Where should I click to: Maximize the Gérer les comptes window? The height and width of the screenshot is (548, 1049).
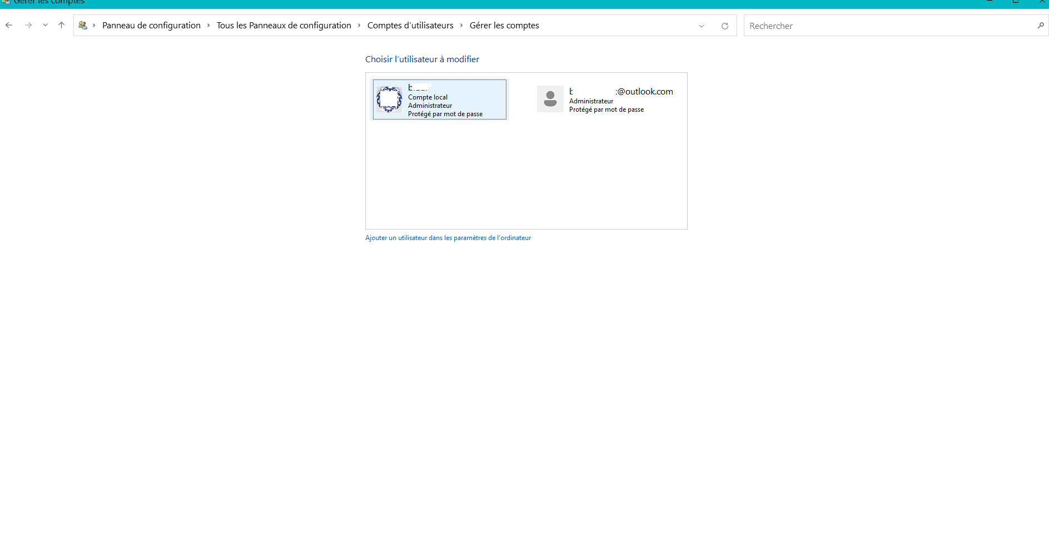coord(1016,2)
